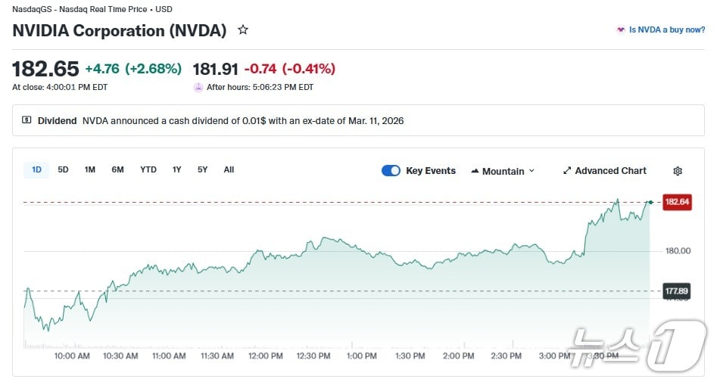This screenshot has width=717, height=382.
Task: Select the 5Y chart range
Action: (202, 170)
